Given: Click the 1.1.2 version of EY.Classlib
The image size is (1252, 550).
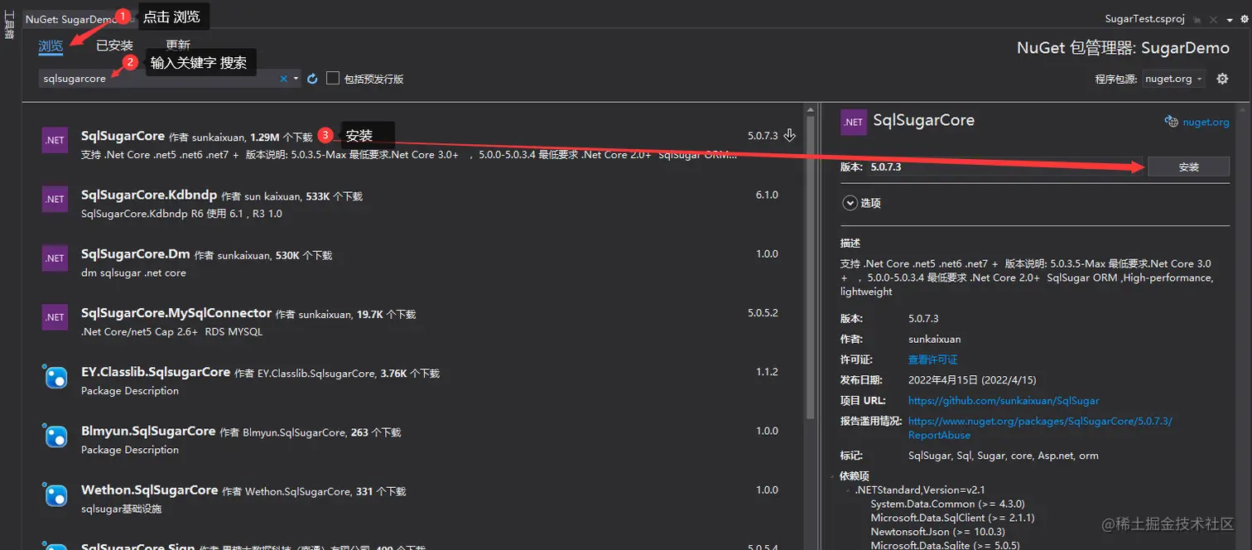Looking at the screenshot, I should [x=767, y=372].
